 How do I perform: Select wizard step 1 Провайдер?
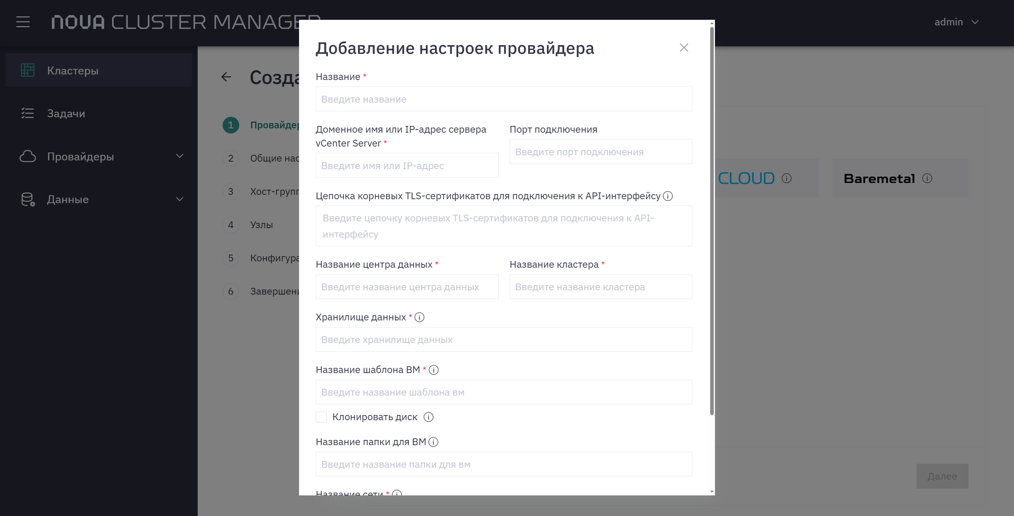click(261, 125)
